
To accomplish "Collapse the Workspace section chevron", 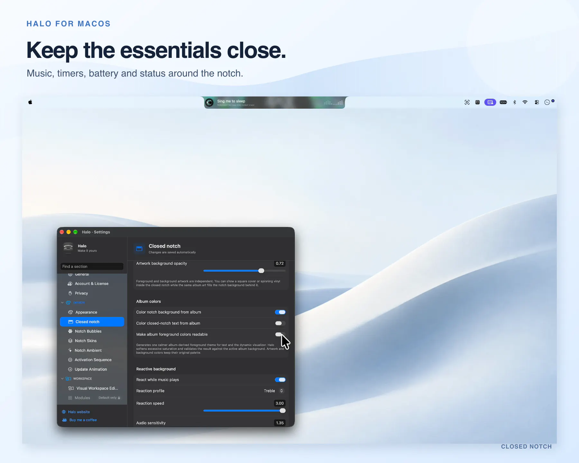I will (62, 378).
